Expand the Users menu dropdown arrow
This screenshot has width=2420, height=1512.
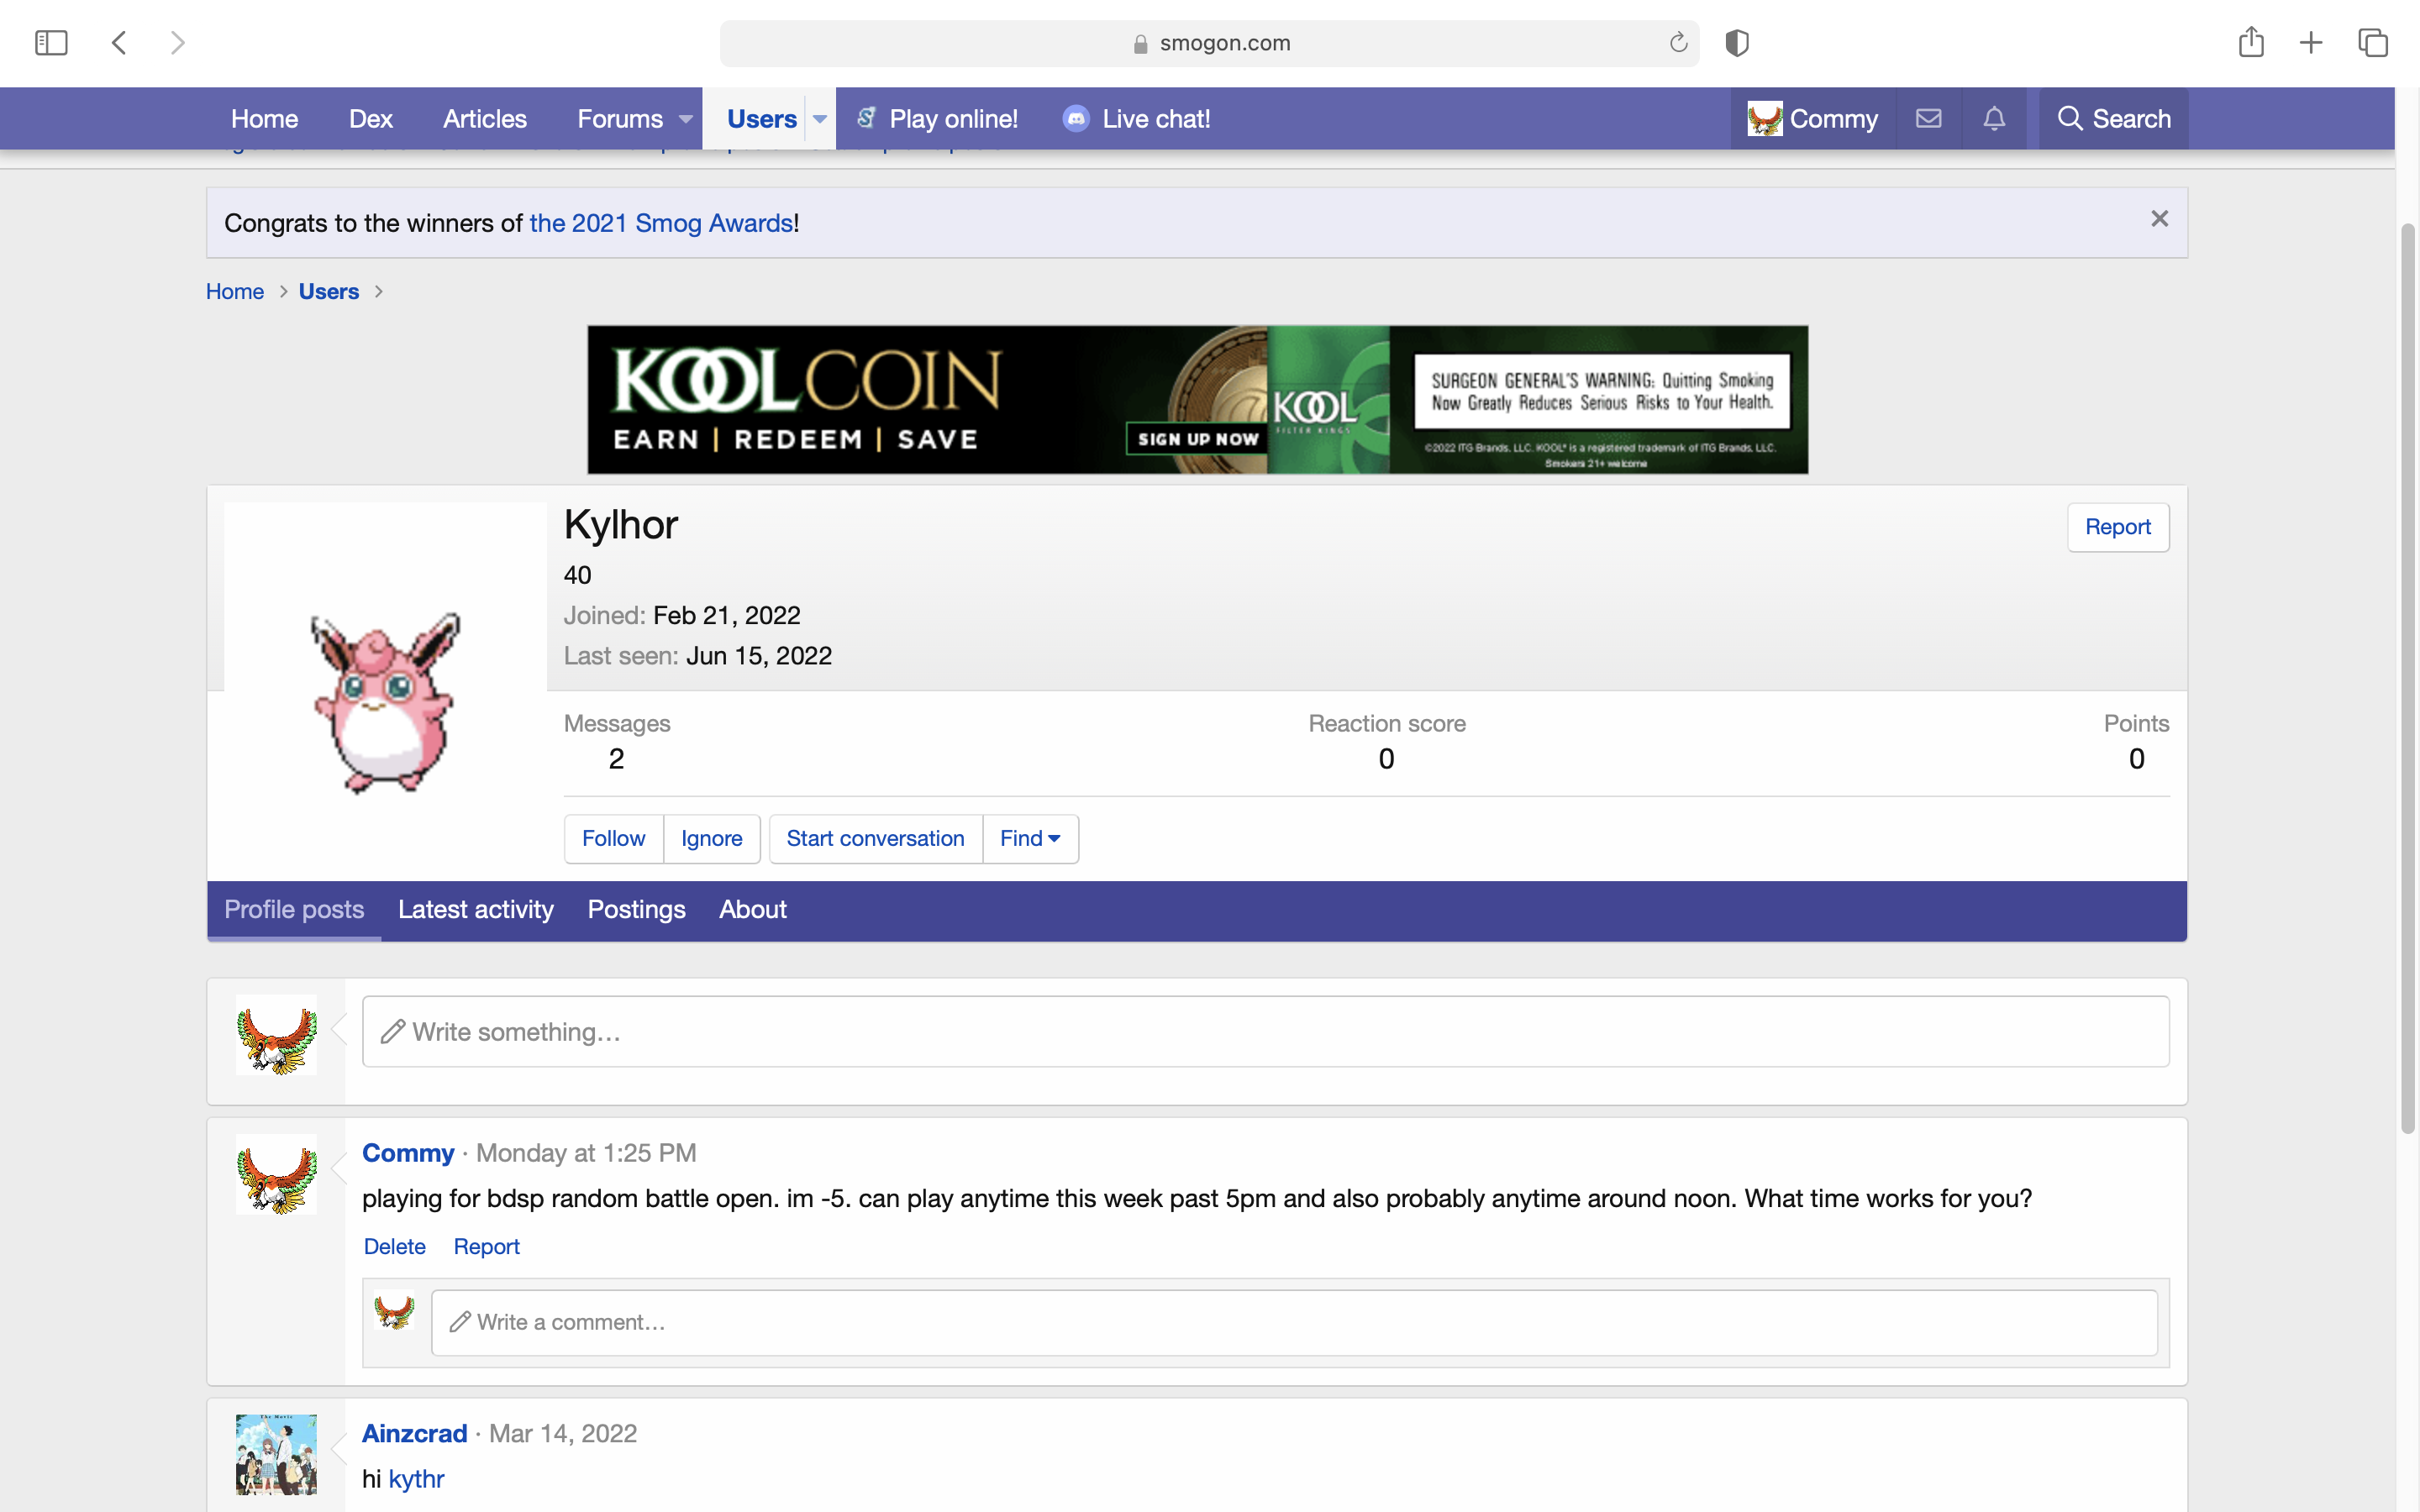(820, 119)
